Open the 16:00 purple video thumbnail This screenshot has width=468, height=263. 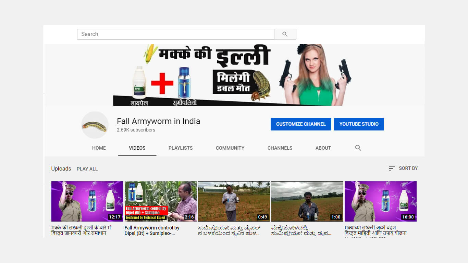click(381, 201)
